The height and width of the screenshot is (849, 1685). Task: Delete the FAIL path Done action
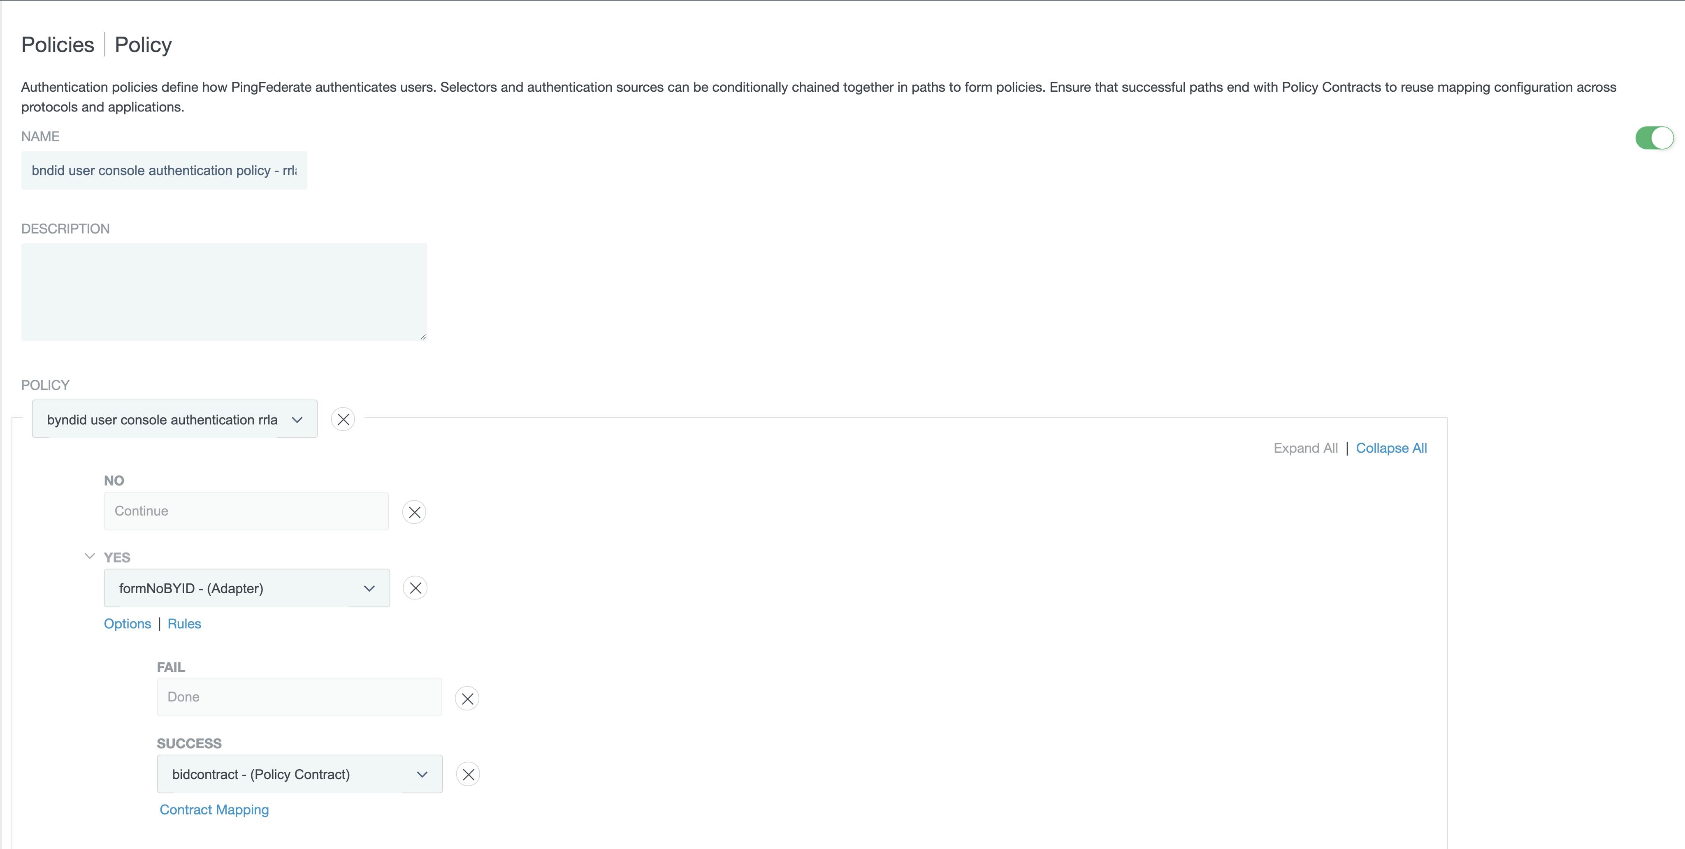point(467,698)
